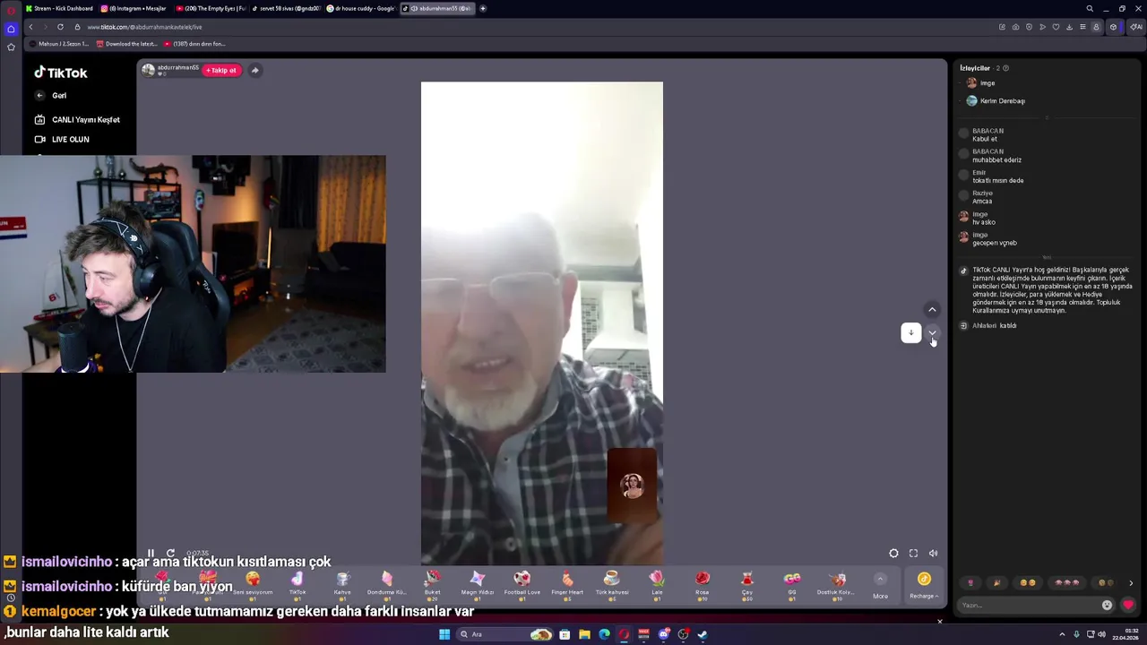The image size is (1147, 645).
Task: Send the GG gift
Action: [x=792, y=583]
